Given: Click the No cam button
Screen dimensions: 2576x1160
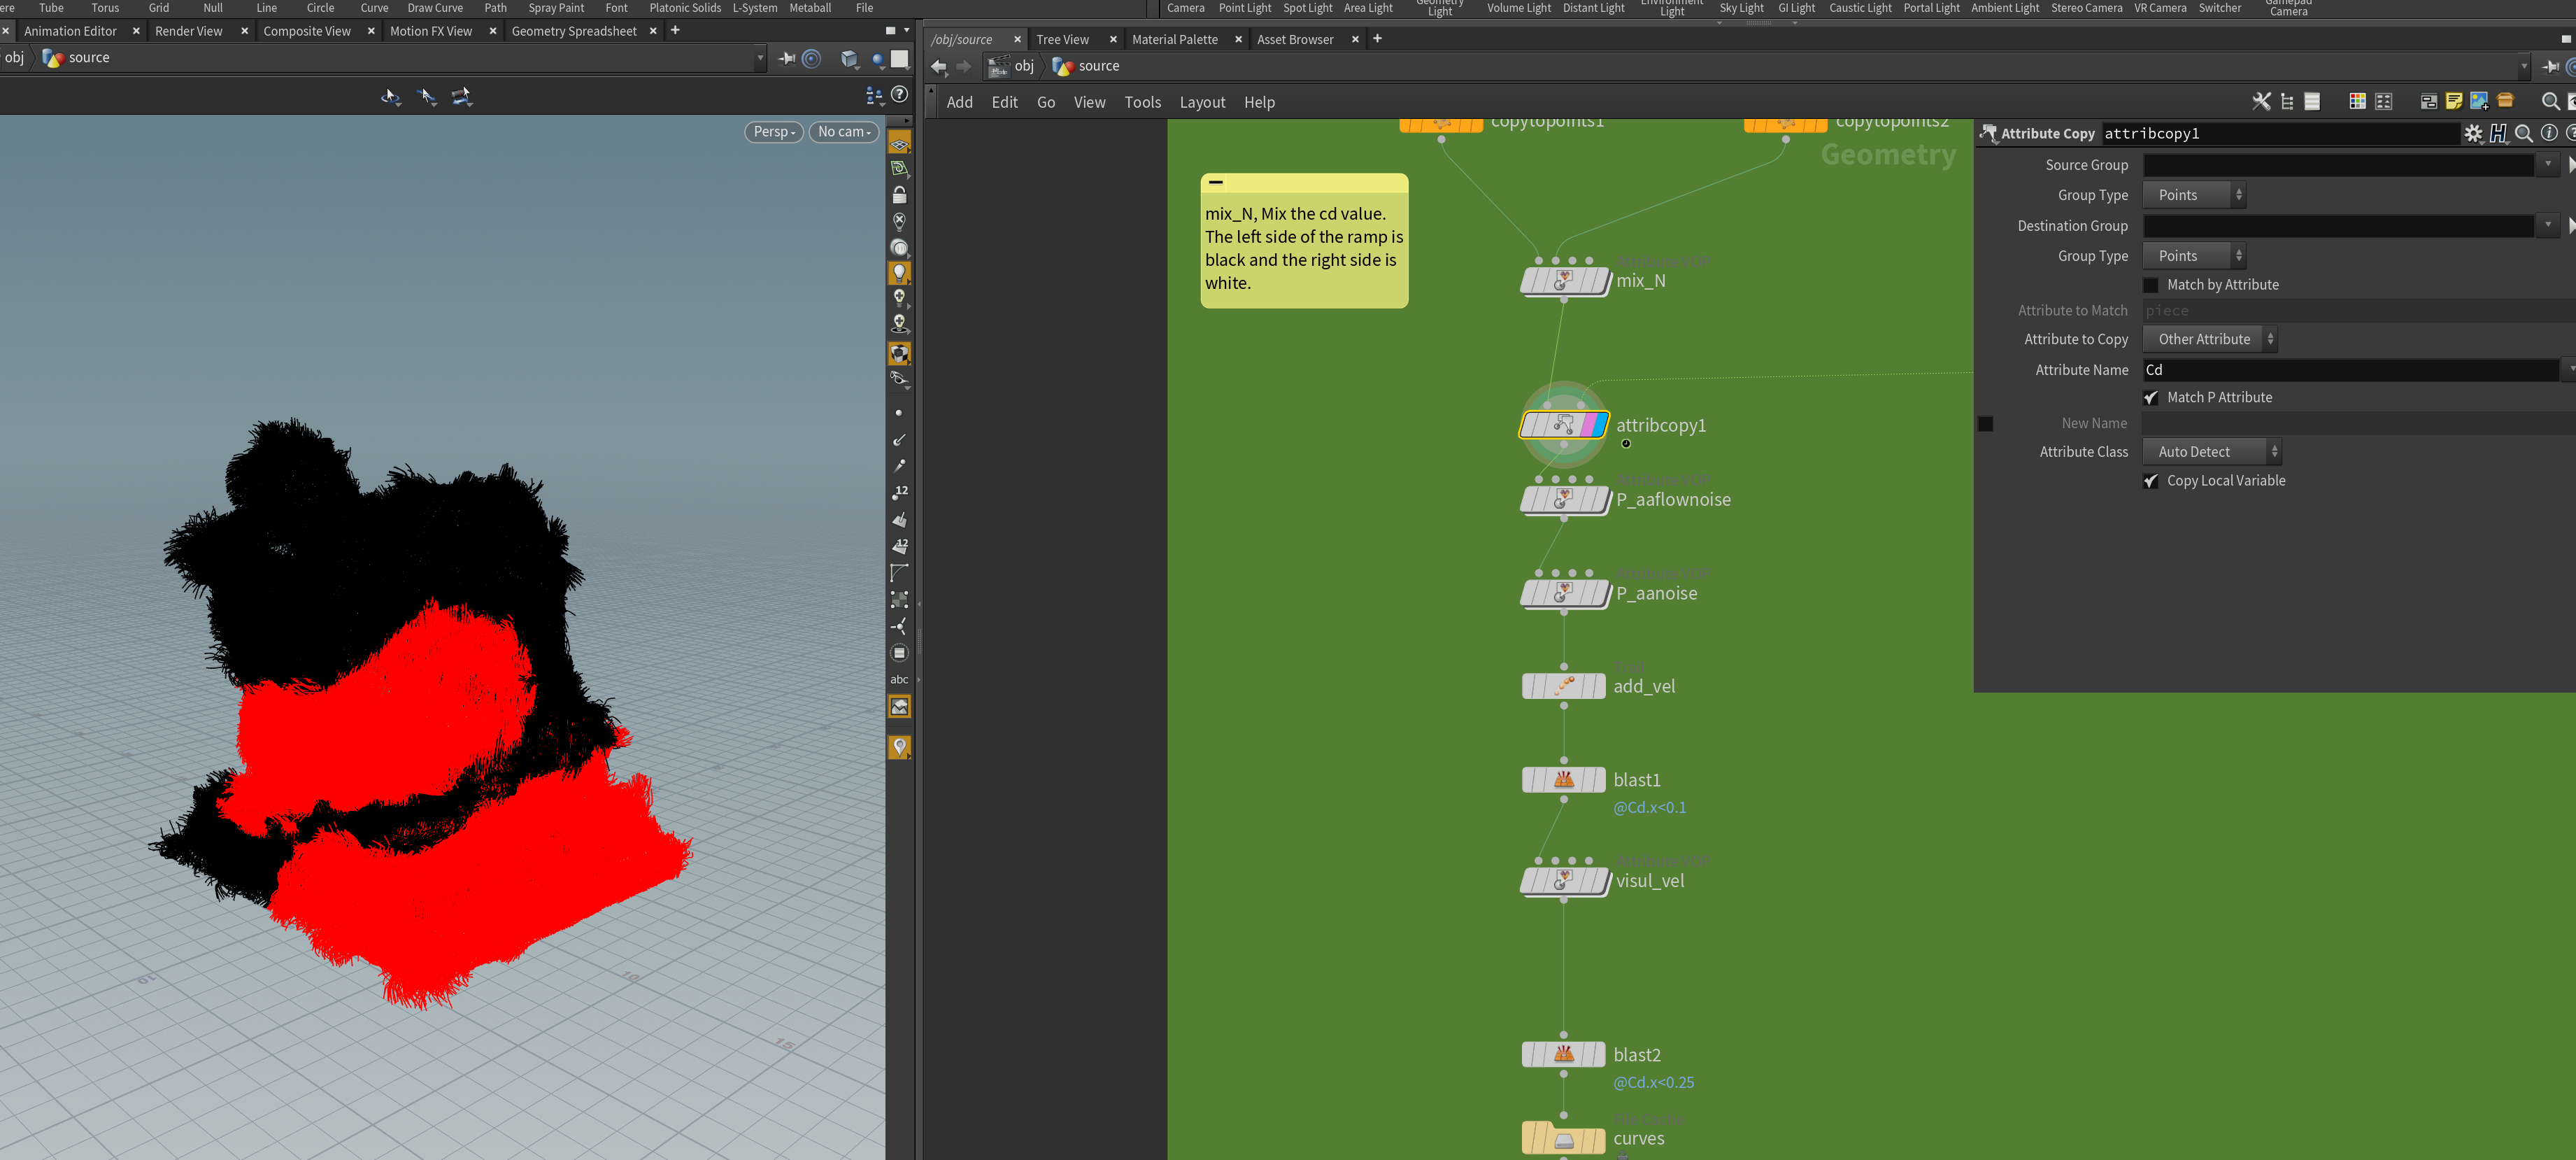Looking at the screenshot, I should (843, 132).
